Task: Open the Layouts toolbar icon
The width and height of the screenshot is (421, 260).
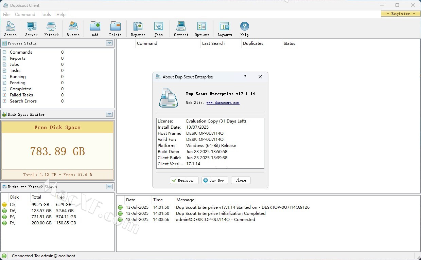Action: tap(225, 29)
